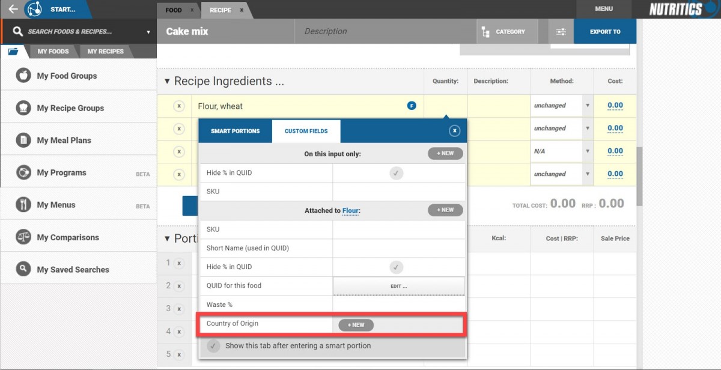
Task: Select the My Recipes tab
Action: (x=105, y=52)
